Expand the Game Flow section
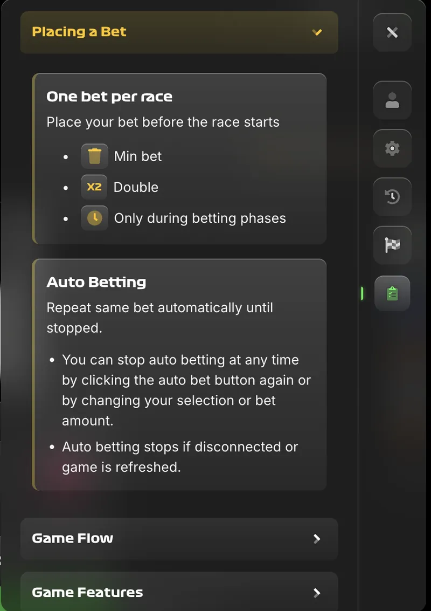431x611 pixels. pyautogui.click(x=179, y=538)
